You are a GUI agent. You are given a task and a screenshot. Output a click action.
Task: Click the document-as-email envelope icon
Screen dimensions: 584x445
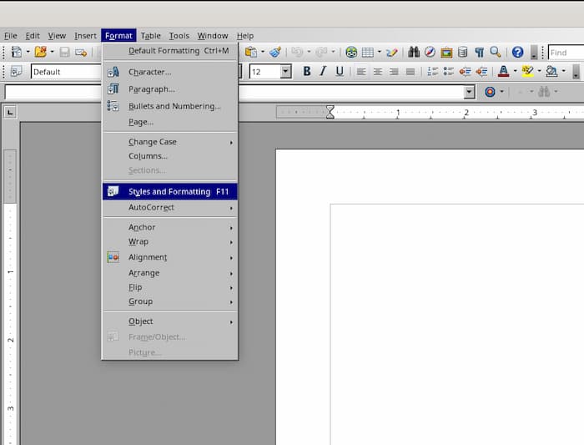click(x=81, y=52)
